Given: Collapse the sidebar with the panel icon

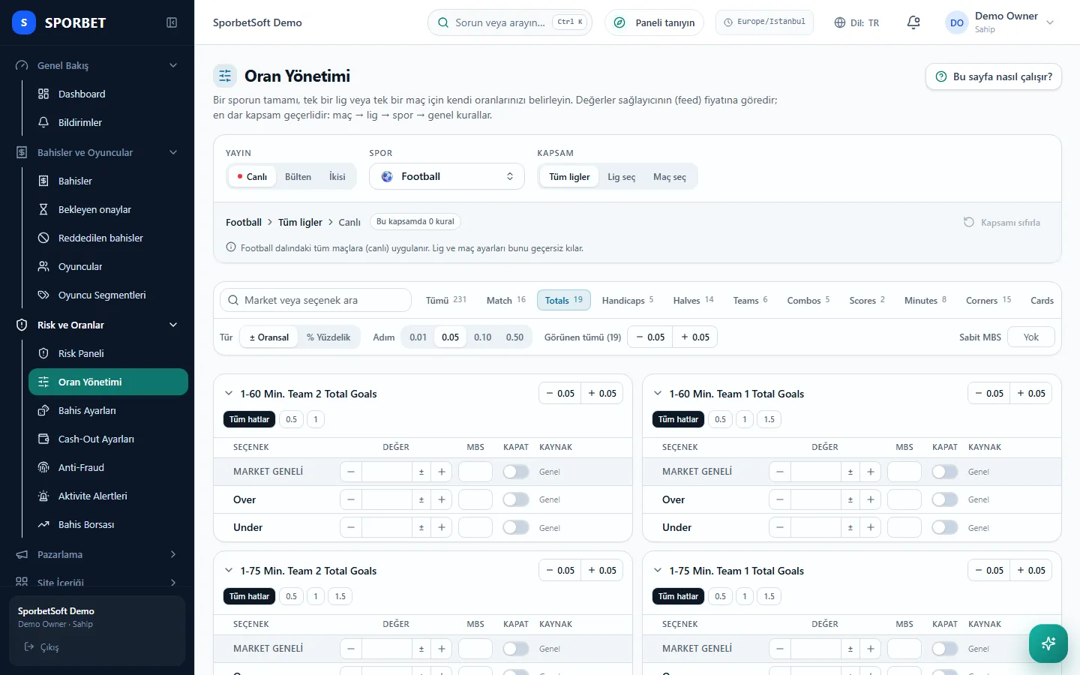Looking at the screenshot, I should [x=172, y=22].
